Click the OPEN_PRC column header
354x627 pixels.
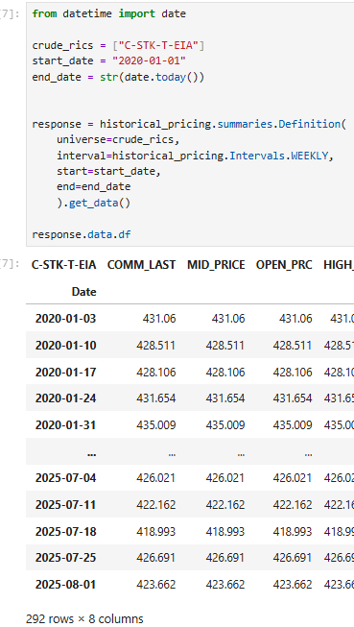coord(284,265)
